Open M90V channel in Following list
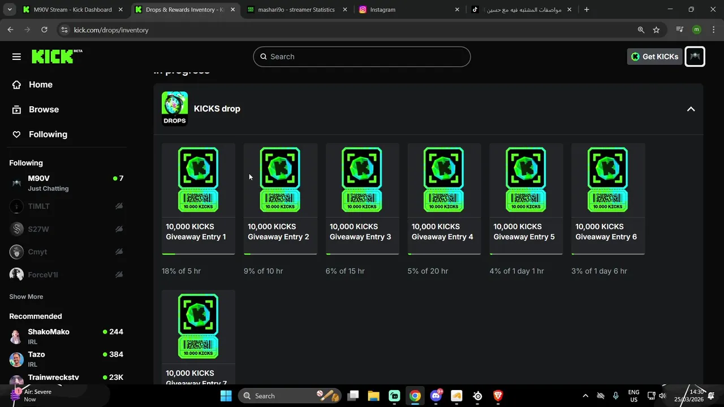Image resolution: width=724 pixels, height=407 pixels. coord(68,183)
